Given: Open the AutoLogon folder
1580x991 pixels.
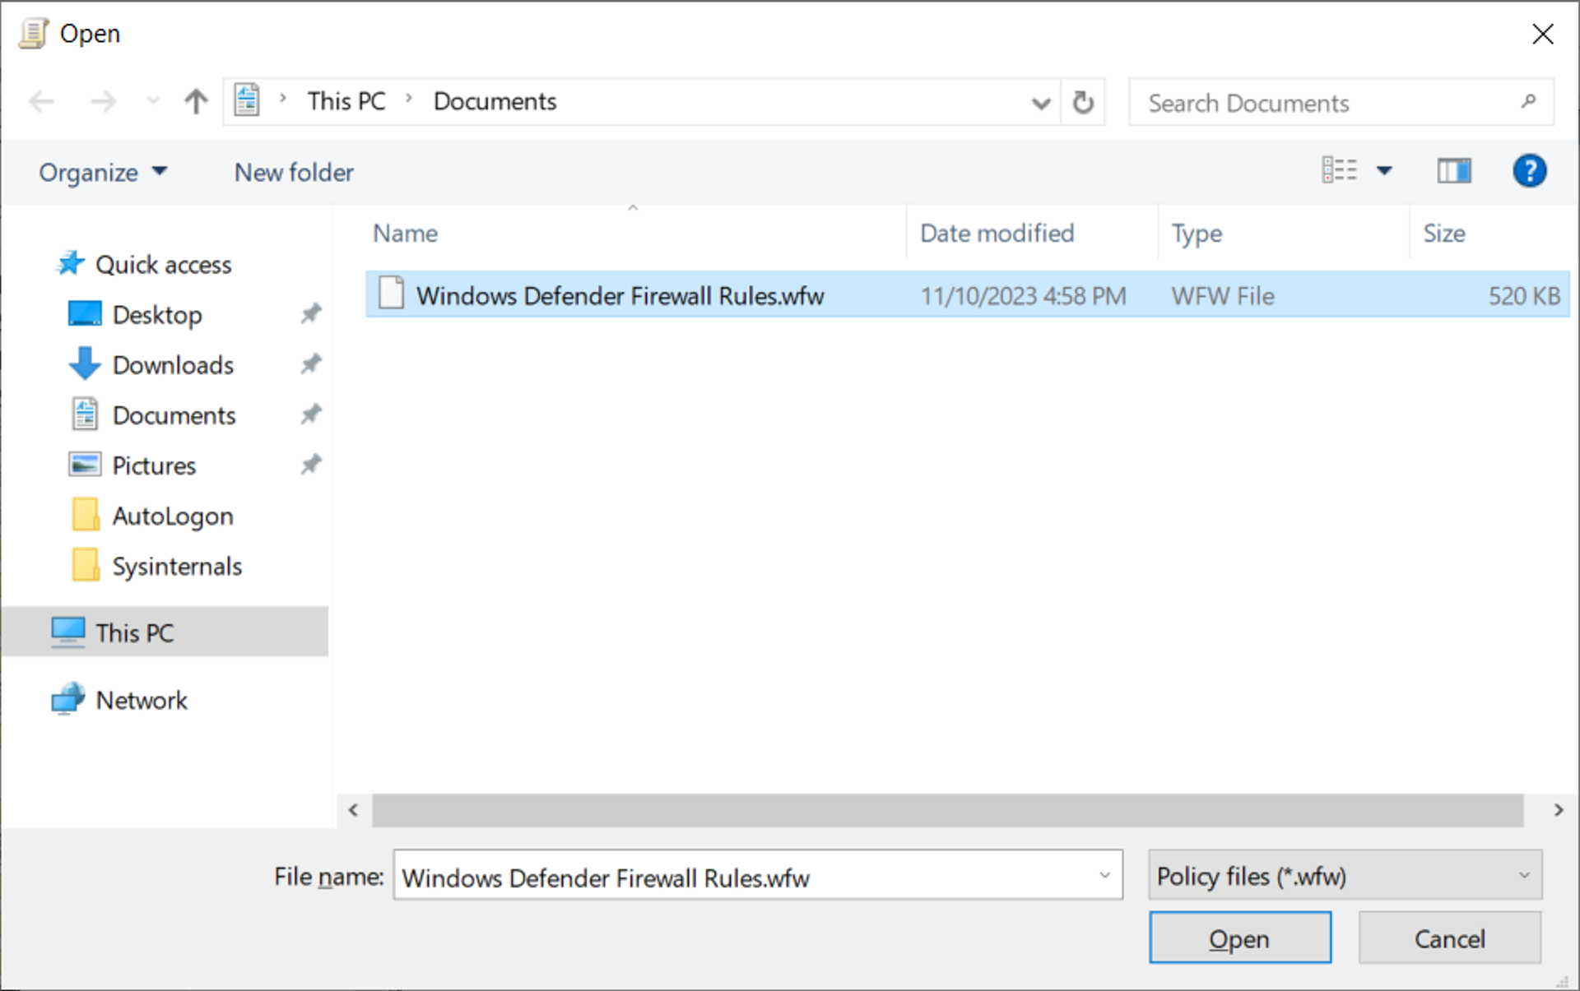Looking at the screenshot, I should point(173,516).
